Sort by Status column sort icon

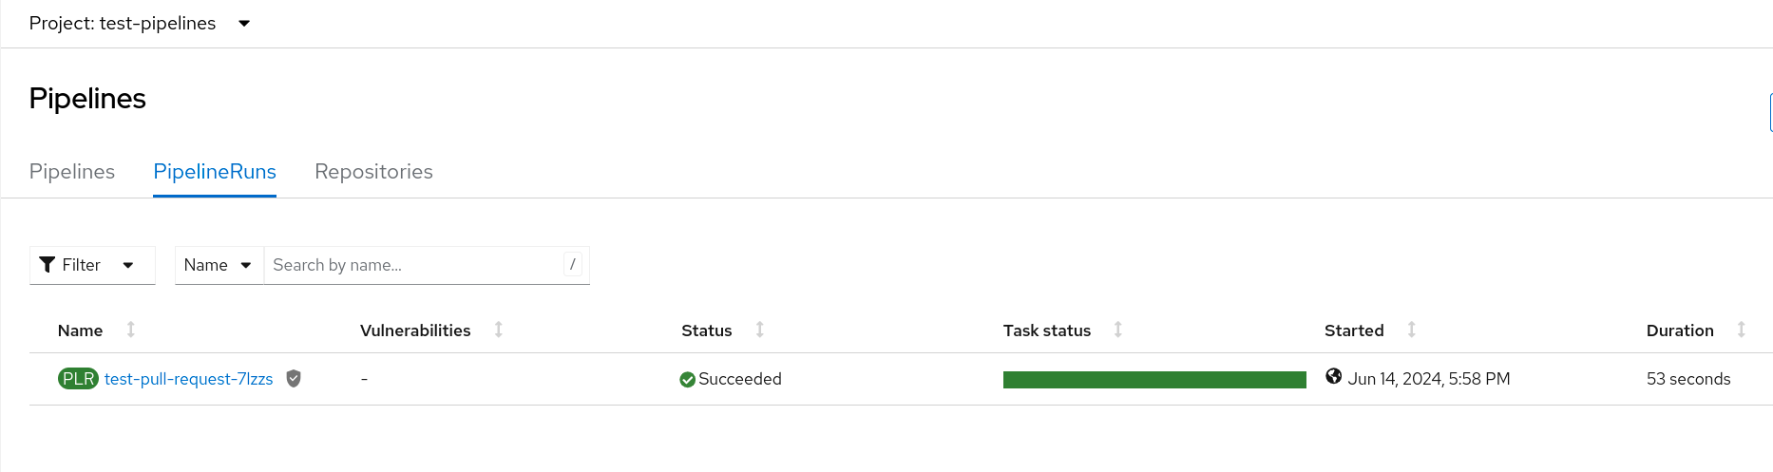point(760,330)
